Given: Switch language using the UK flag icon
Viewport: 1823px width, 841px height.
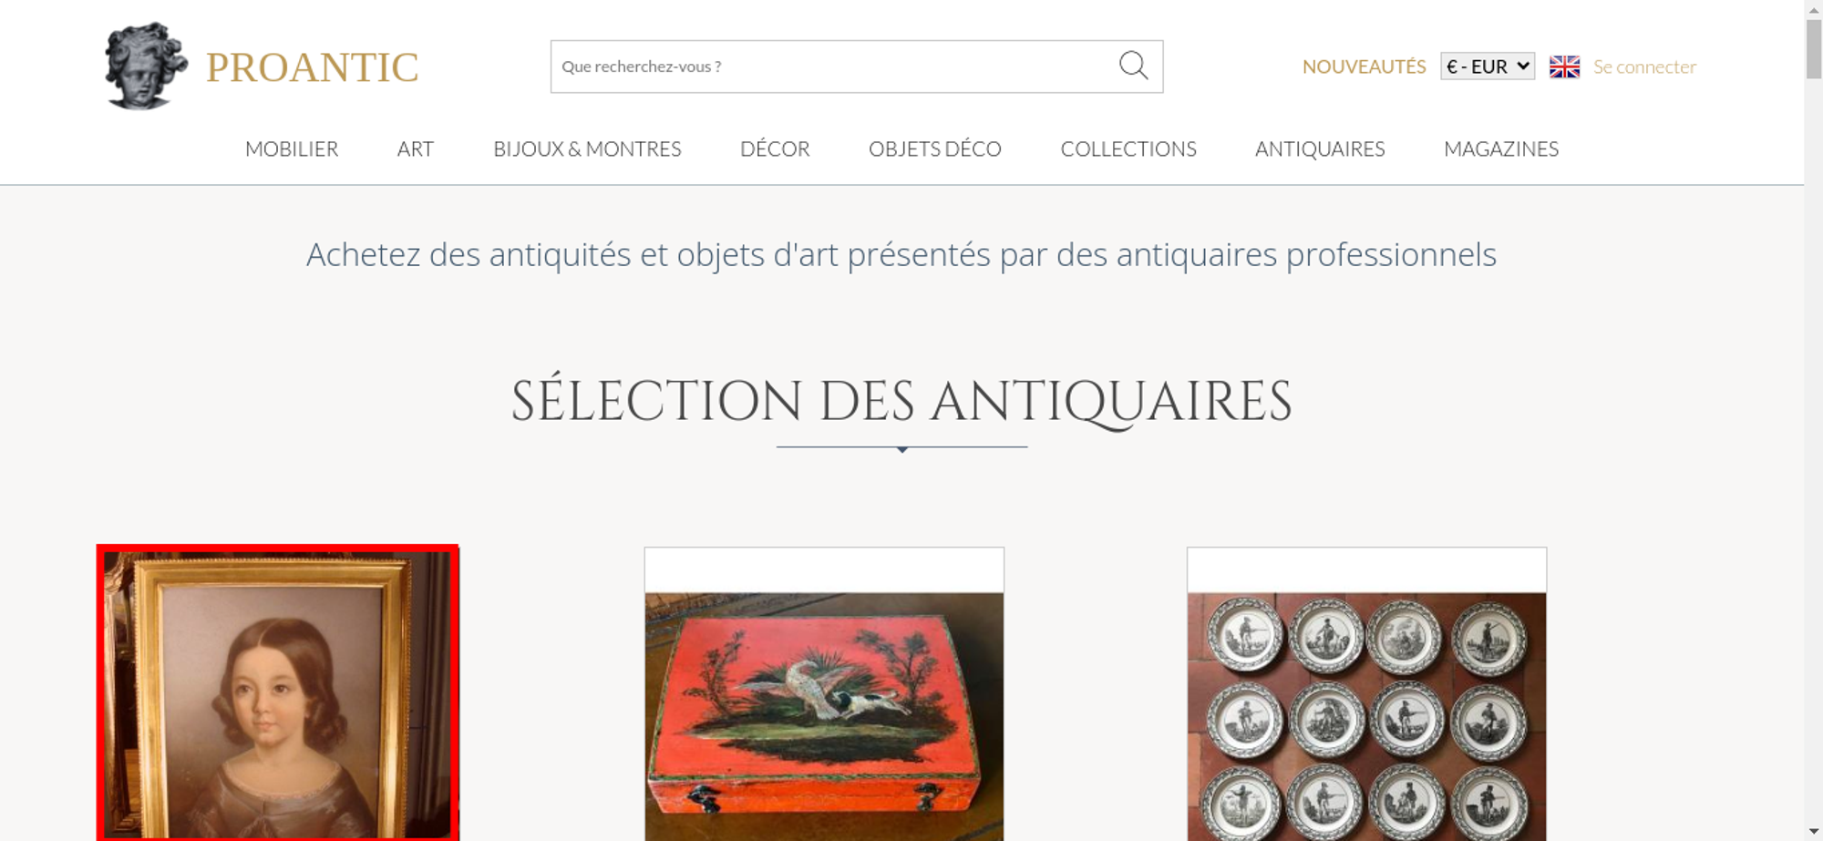Looking at the screenshot, I should 1564,67.
